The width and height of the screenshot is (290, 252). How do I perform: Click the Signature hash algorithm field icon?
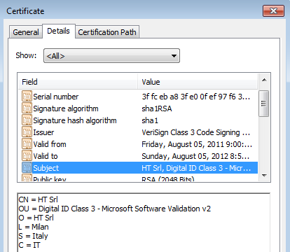[x=27, y=120]
